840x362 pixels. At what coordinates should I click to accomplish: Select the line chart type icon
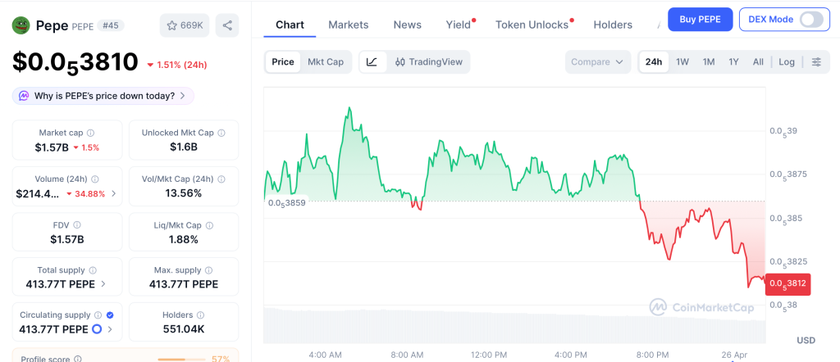(x=372, y=61)
